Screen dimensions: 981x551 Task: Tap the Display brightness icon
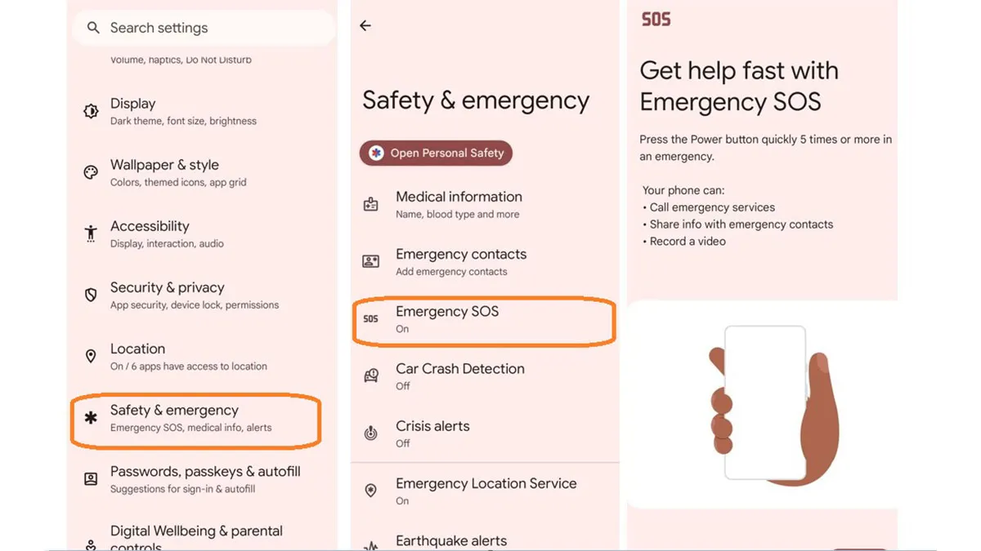(x=92, y=111)
